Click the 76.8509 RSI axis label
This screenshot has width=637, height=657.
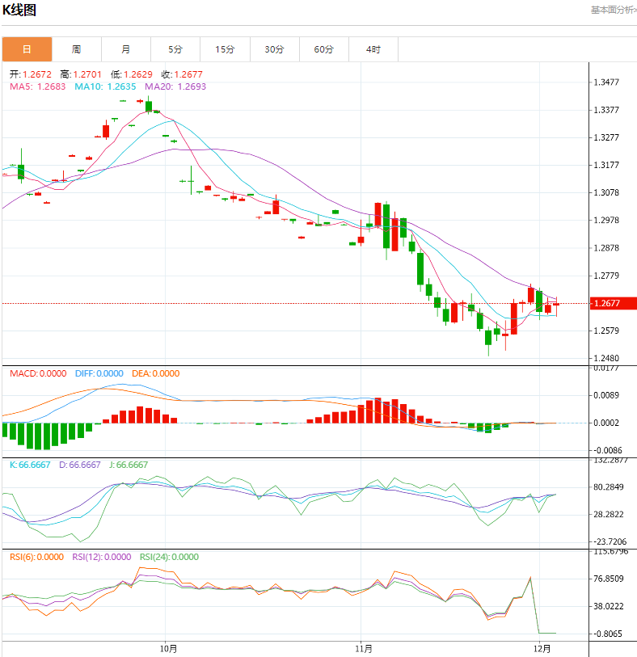[x=609, y=579]
